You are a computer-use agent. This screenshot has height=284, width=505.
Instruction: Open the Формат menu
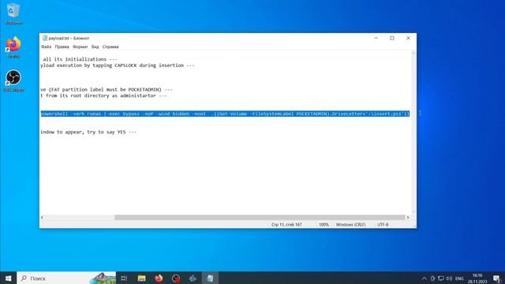pyautogui.click(x=80, y=47)
